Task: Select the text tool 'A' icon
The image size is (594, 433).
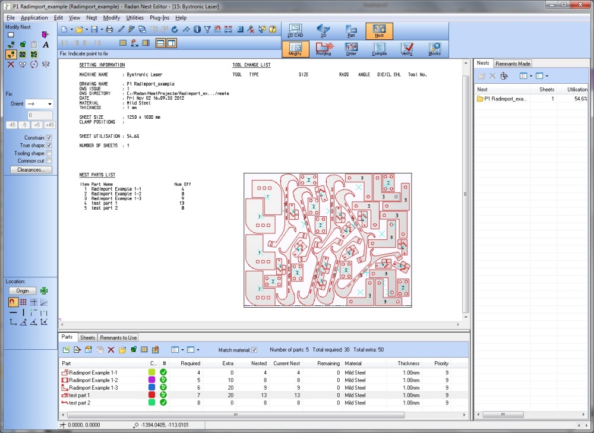Action: click(46, 45)
